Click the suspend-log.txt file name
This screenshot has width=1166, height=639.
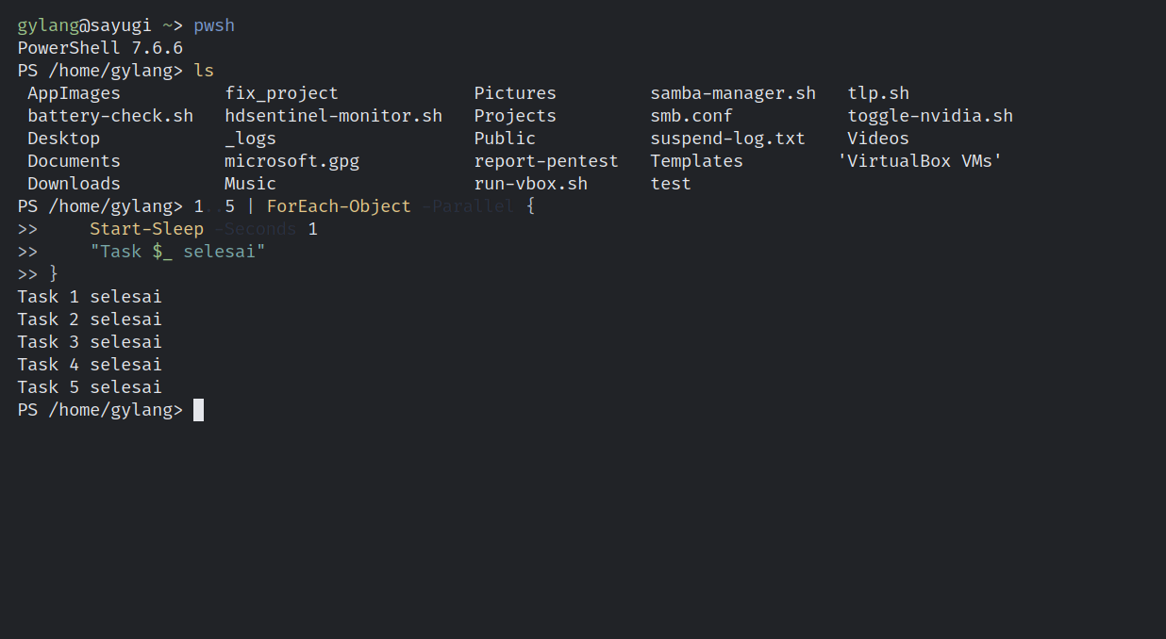(x=727, y=139)
